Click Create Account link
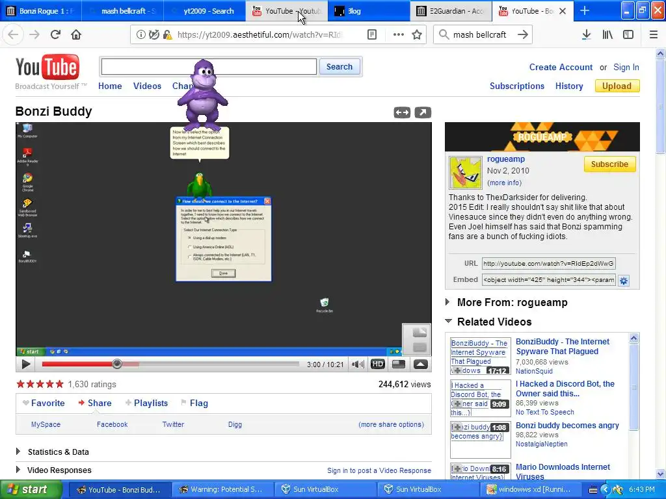The image size is (666, 499). (x=561, y=67)
